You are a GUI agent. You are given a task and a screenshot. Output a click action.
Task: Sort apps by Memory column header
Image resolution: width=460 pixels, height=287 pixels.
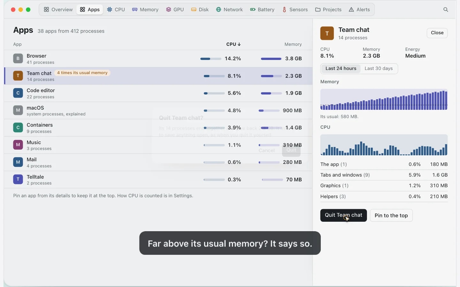[x=293, y=44]
